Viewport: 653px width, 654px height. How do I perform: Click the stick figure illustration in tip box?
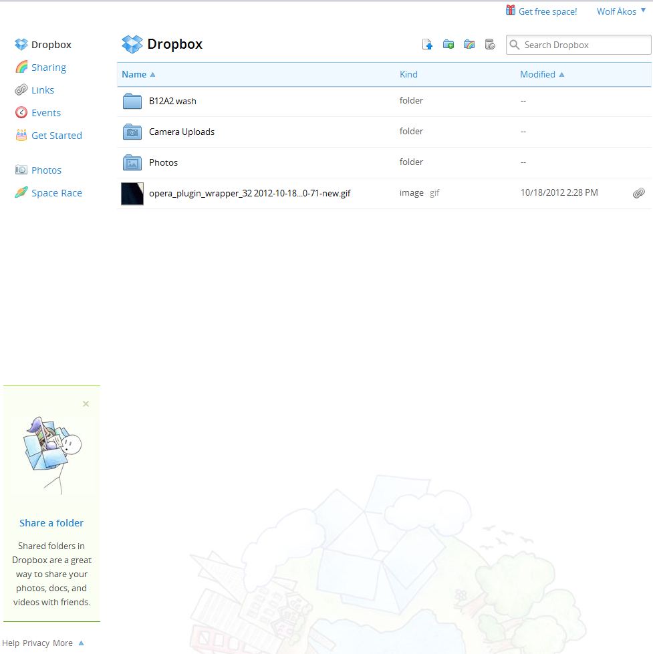point(53,456)
